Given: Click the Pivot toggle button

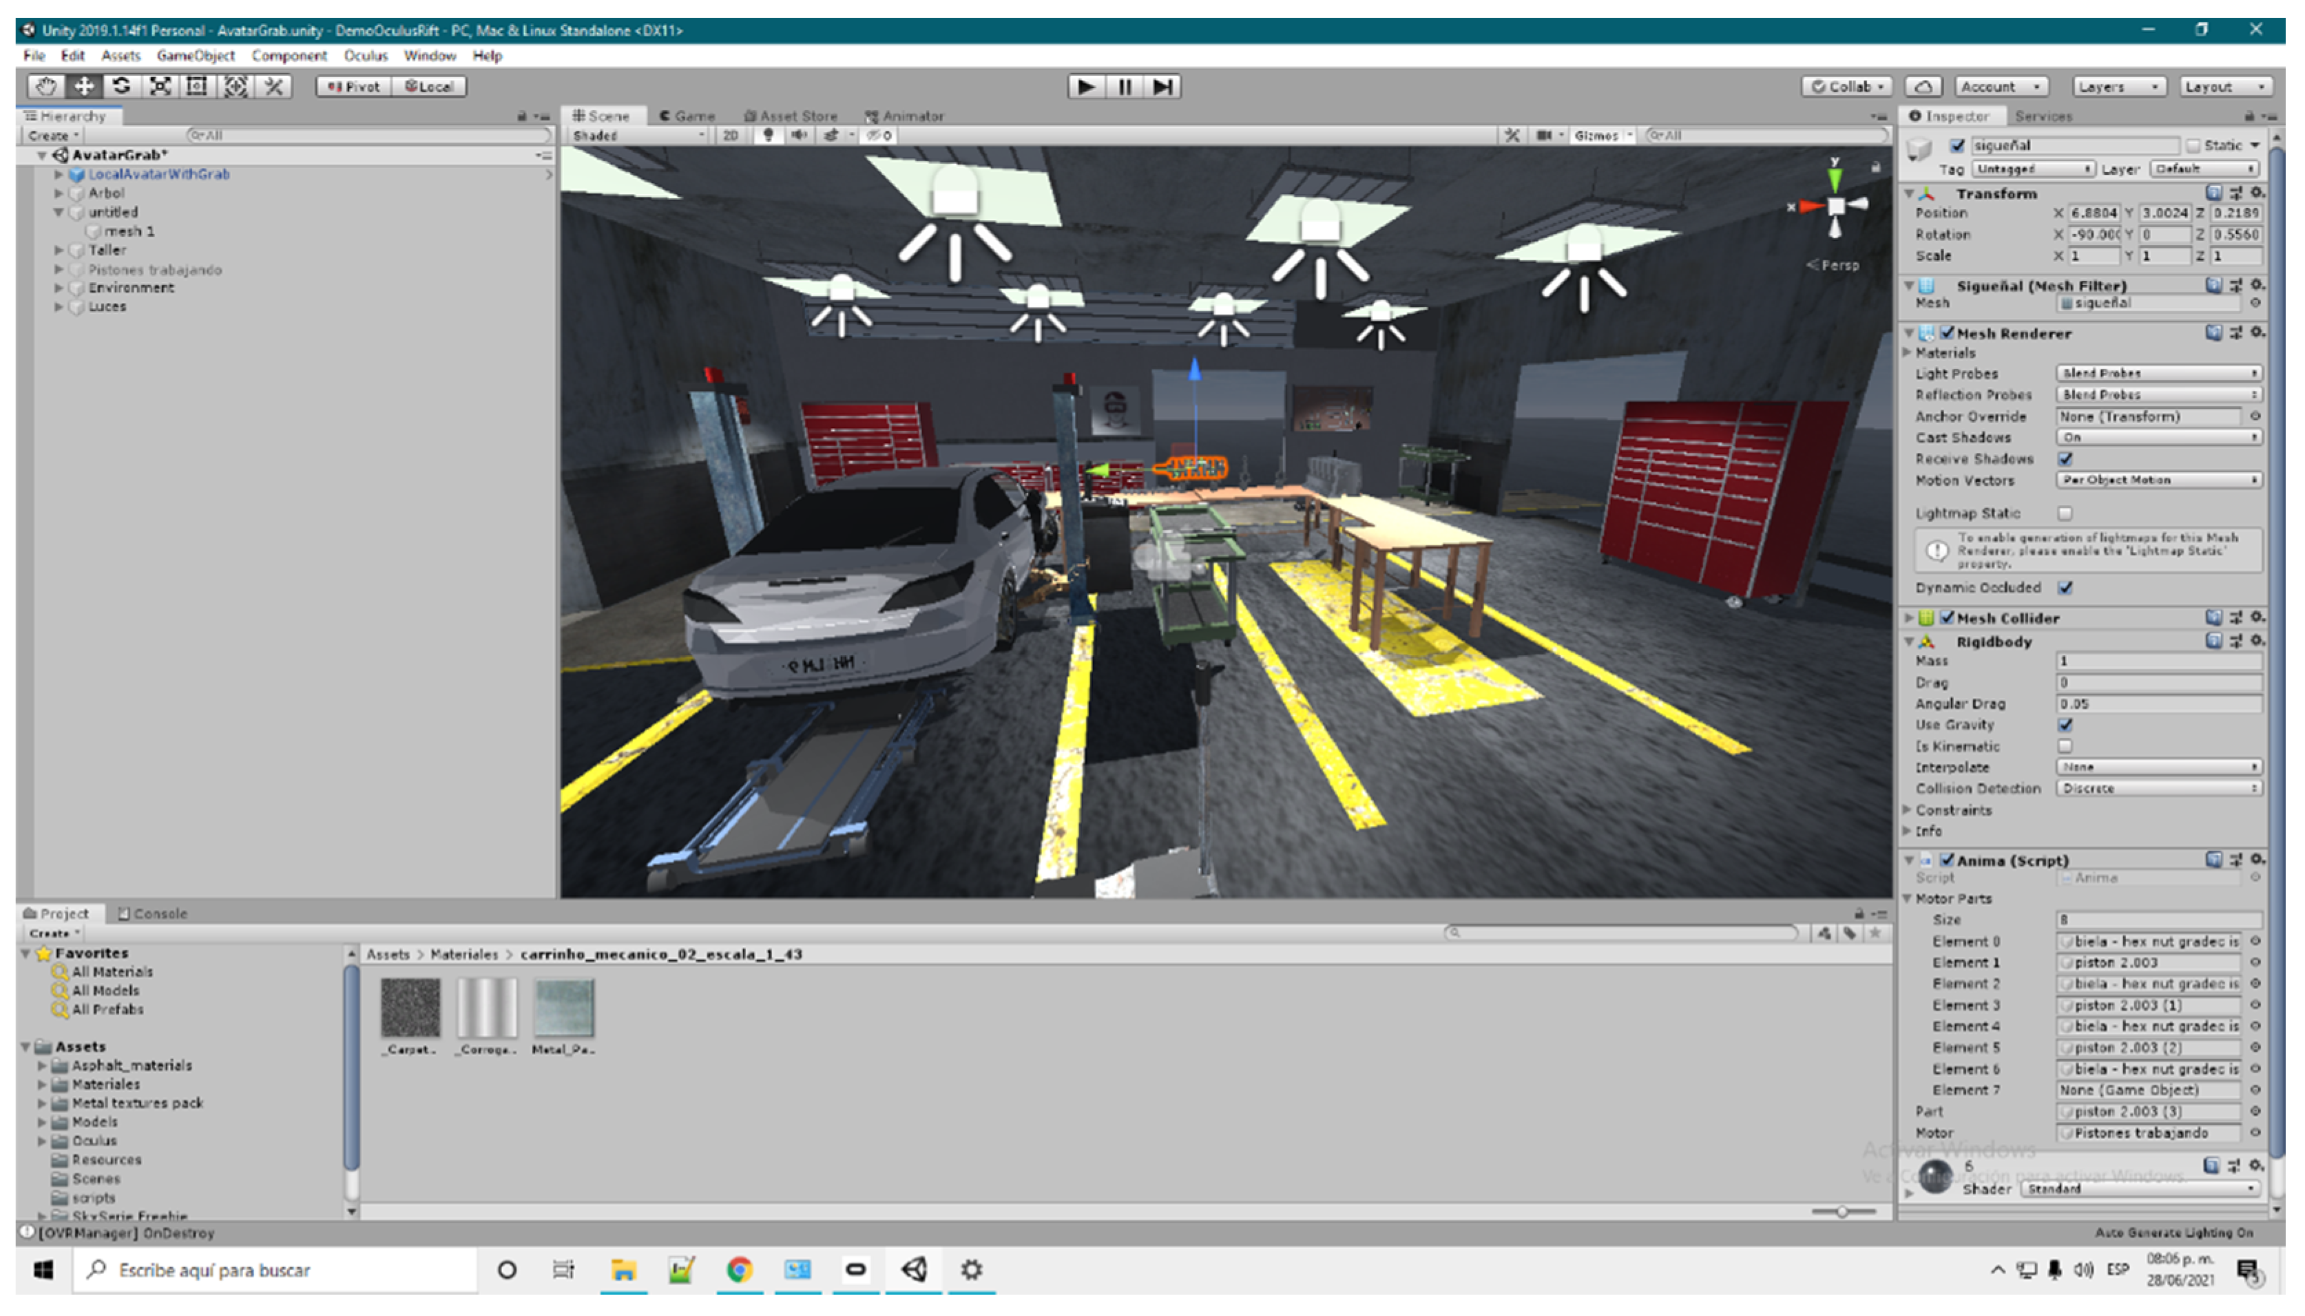Looking at the screenshot, I should point(353,87).
